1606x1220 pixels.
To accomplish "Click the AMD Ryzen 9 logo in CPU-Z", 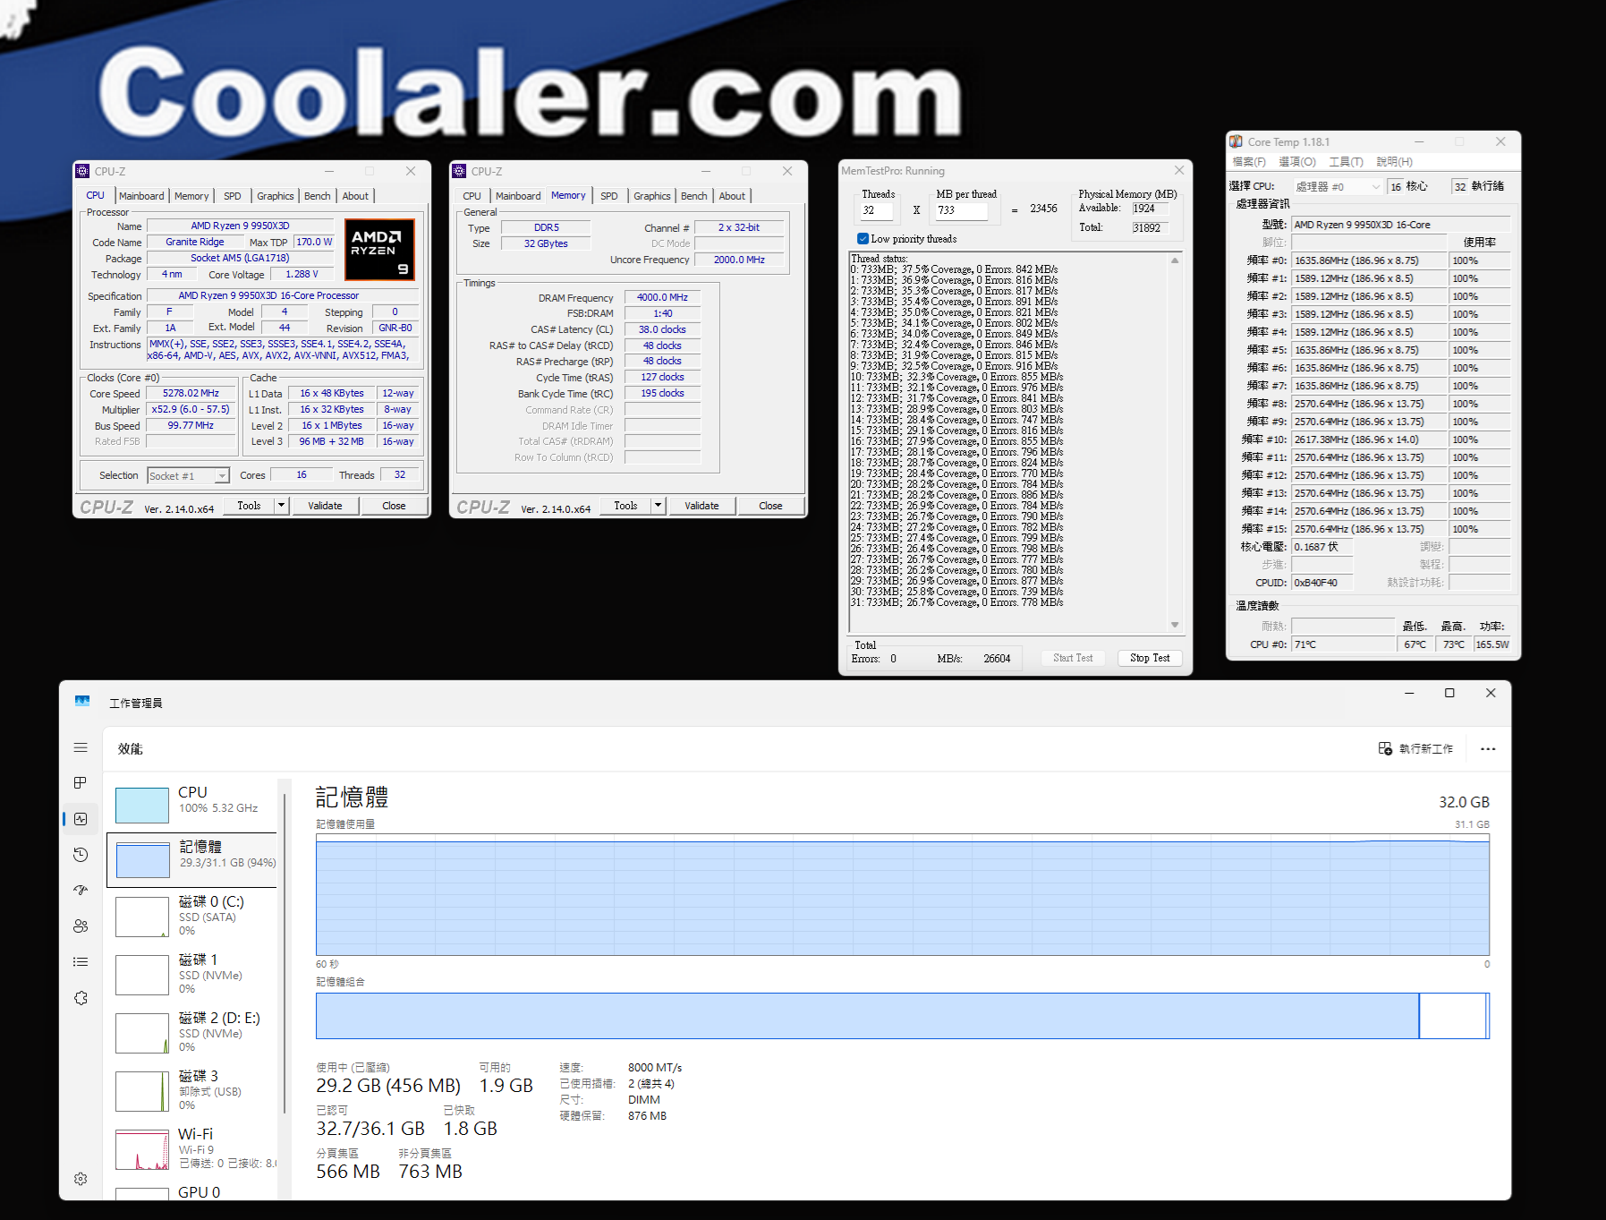I will [x=380, y=250].
